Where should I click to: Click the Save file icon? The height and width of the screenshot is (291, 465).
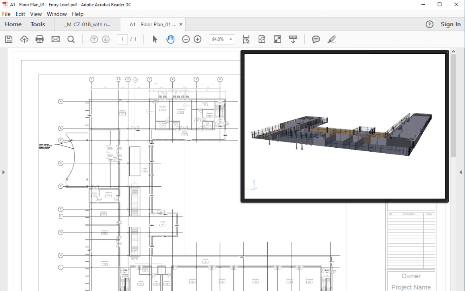[9, 39]
